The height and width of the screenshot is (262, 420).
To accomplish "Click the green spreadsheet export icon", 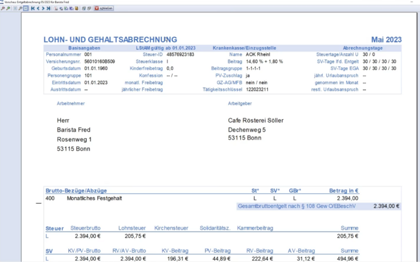I will coord(66,9).
